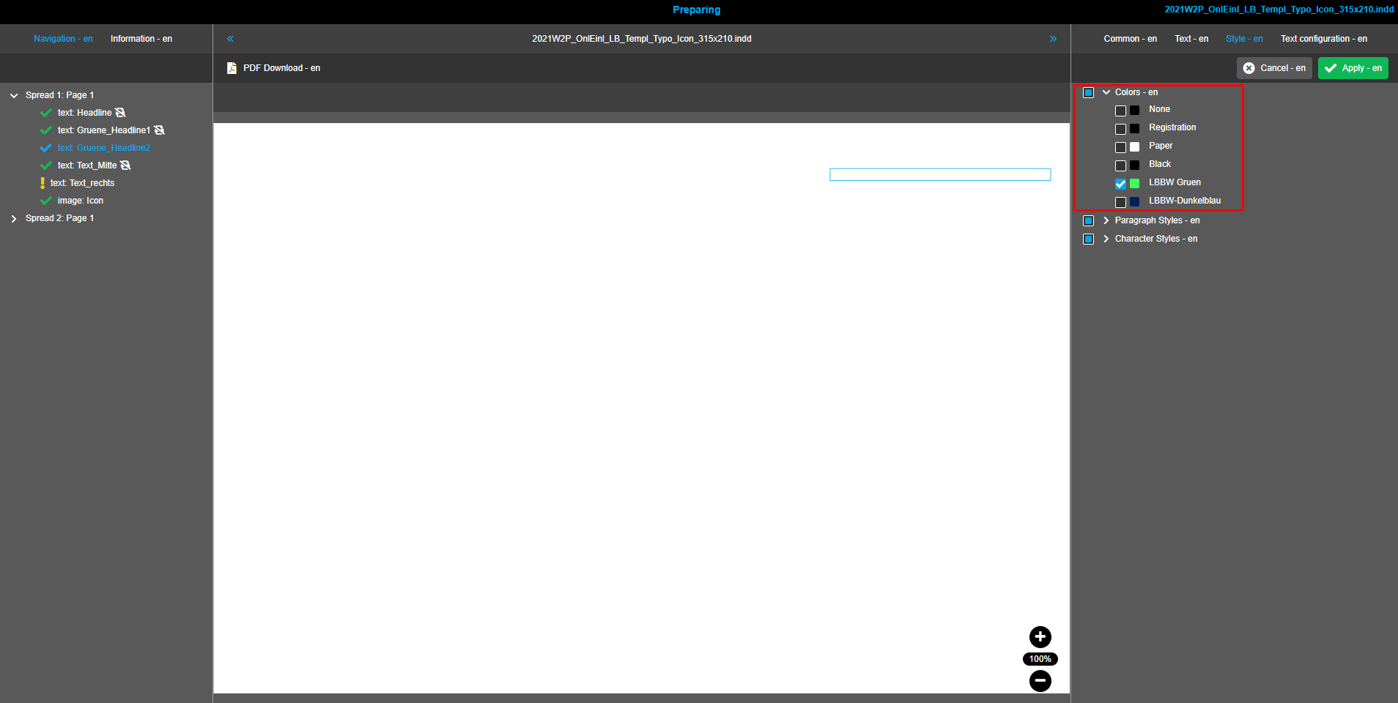This screenshot has width=1398, height=703.
Task: Click the zoom out minus icon
Action: tap(1040, 681)
